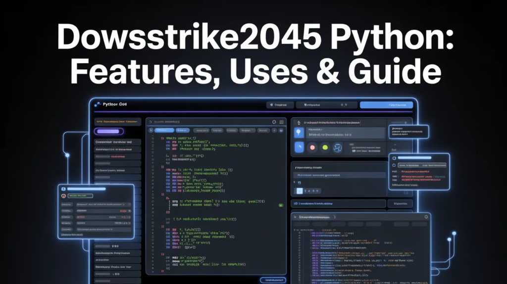This screenshot has height=284, width=507.
Task: Click the circle icon beside editor hamburger menu
Action: click(274, 122)
